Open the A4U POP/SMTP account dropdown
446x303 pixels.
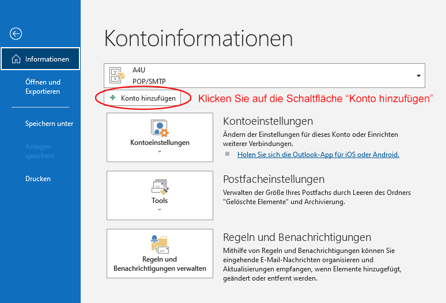pyautogui.click(x=264, y=75)
